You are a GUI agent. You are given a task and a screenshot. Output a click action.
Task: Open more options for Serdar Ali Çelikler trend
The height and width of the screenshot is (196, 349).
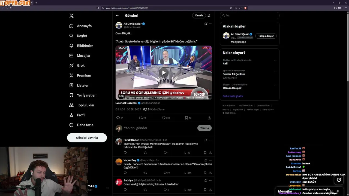[x=275, y=71]
